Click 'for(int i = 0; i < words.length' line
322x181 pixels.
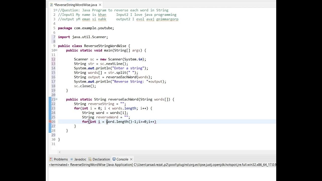(113, 108)
